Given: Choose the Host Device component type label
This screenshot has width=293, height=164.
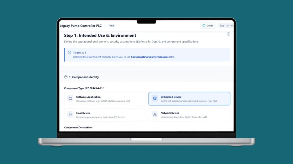Looking at the screenshot, I should [x=83, y=113].
